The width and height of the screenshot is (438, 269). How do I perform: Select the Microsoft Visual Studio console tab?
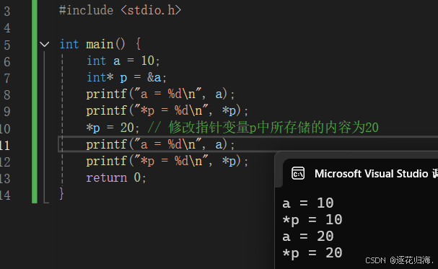(360, 174)
